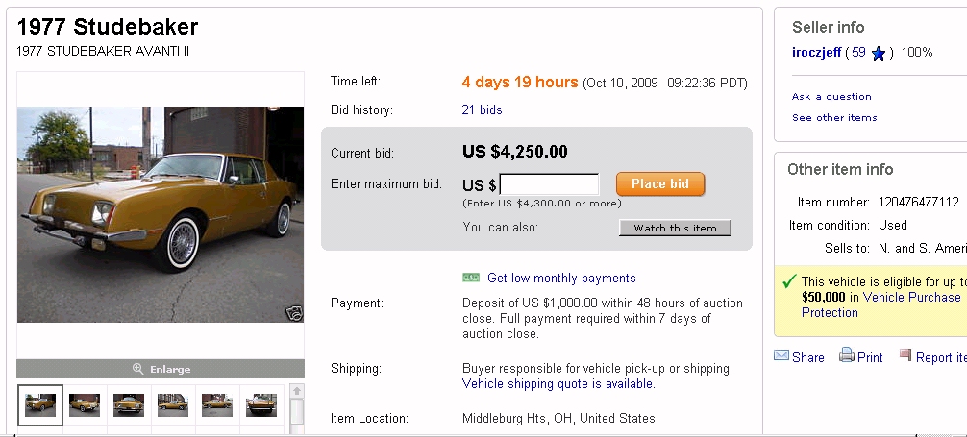Open the 21 bids history link
The height and width of the screenshot is (437, 967).
[x=482, y=110]
